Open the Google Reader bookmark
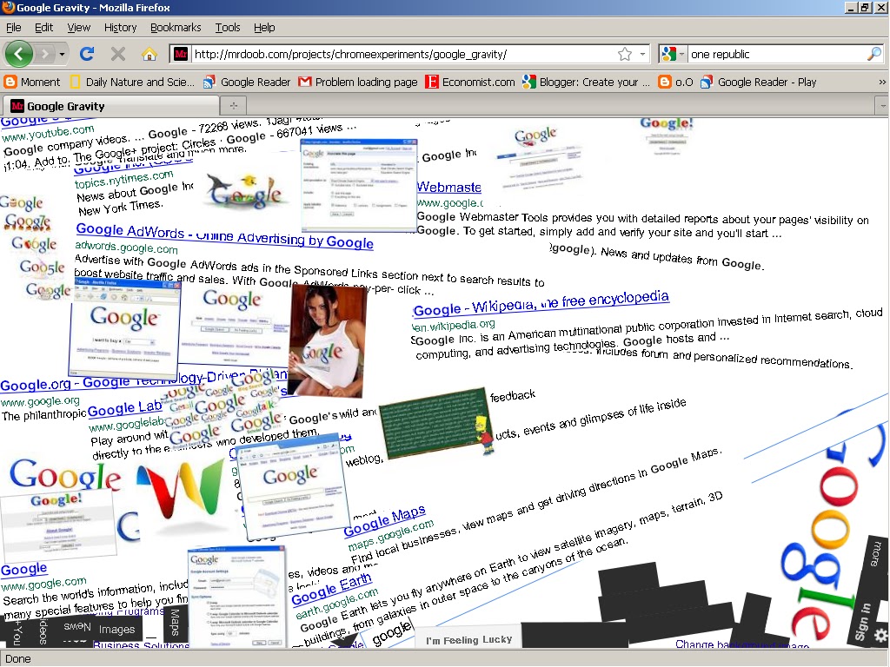890x667 pixels. click(x=247, y=83)
